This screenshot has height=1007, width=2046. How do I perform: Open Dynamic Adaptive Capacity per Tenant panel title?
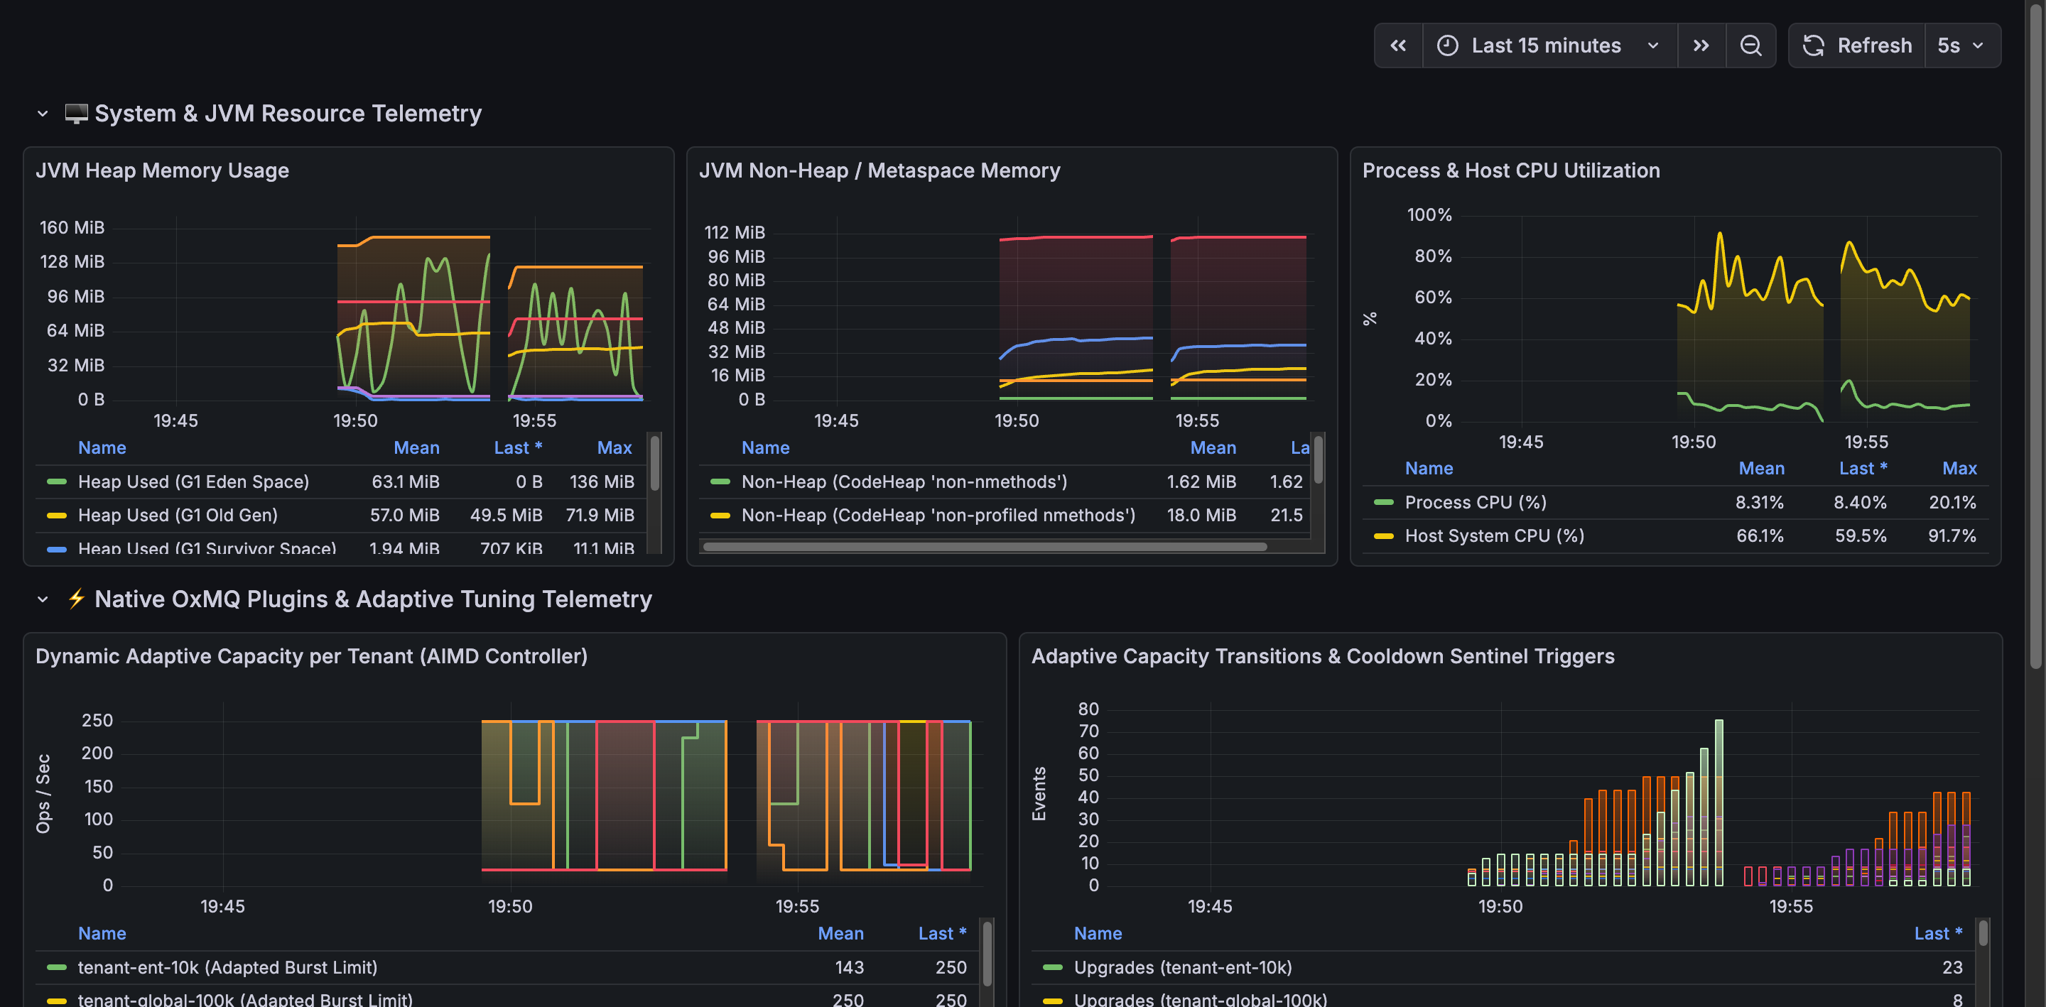click(311, 656)
